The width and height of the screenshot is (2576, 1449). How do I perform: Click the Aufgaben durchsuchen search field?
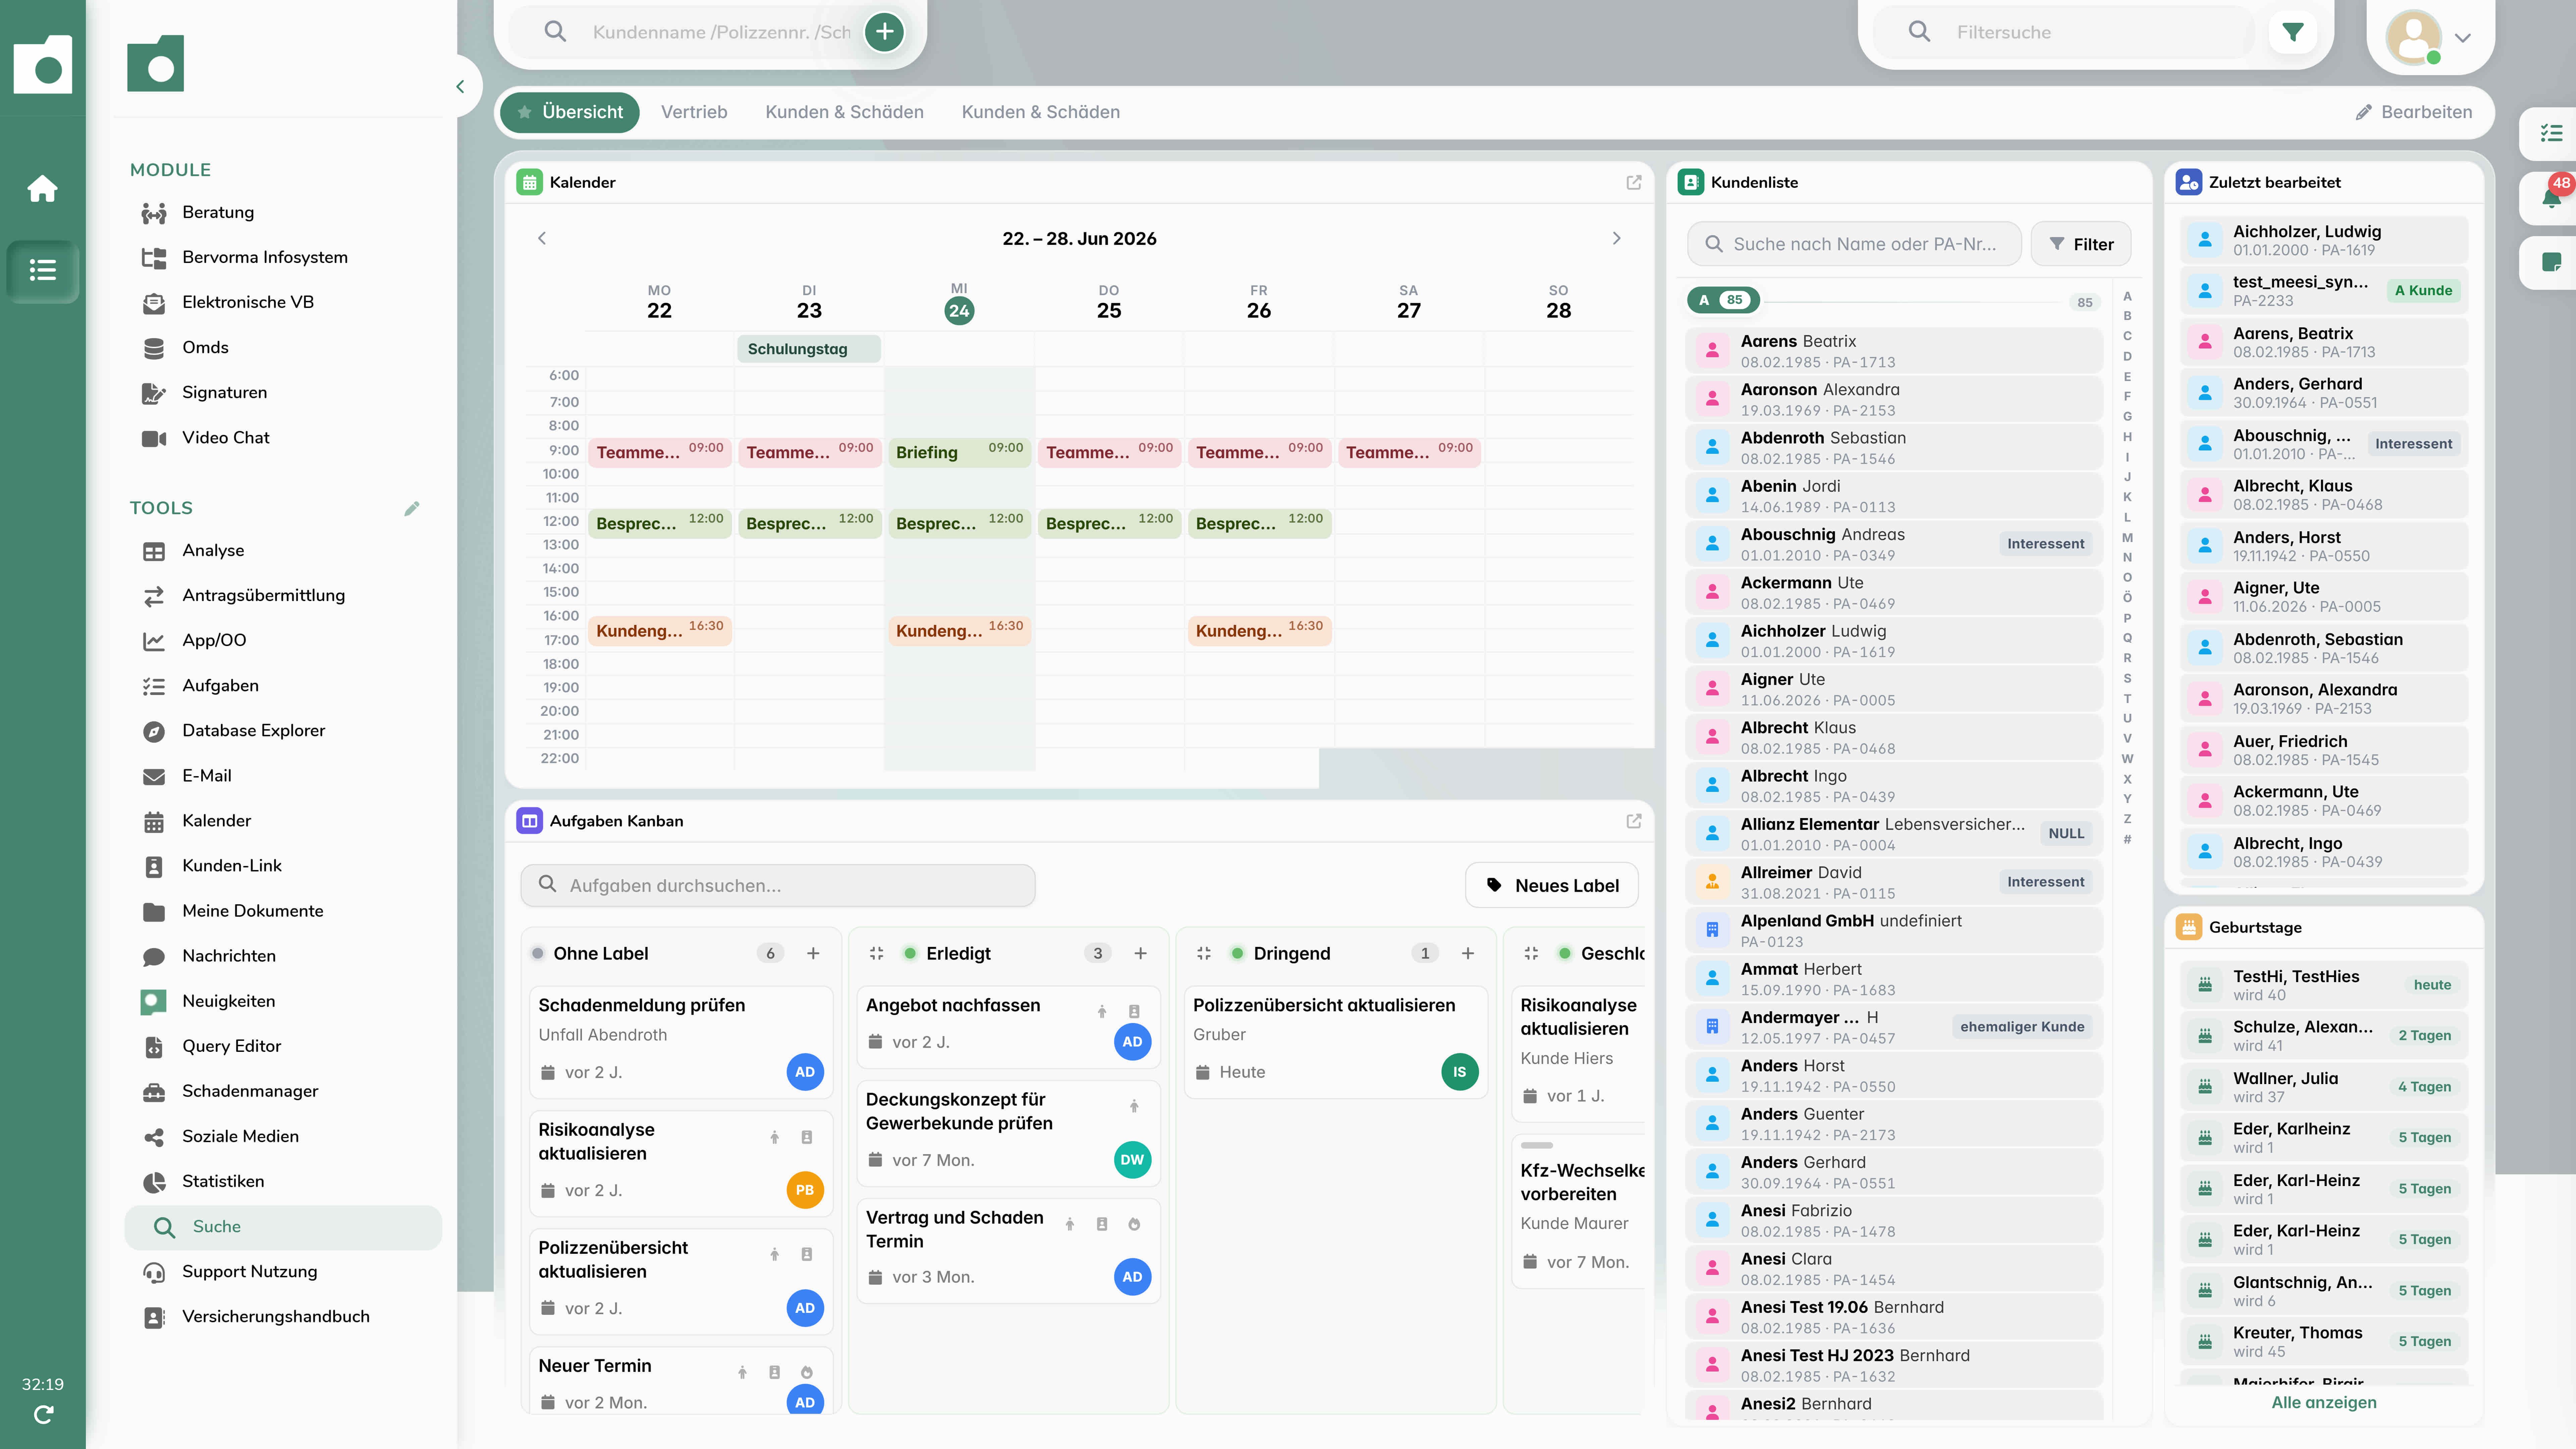pyautogui.click(x=778, y=885)
